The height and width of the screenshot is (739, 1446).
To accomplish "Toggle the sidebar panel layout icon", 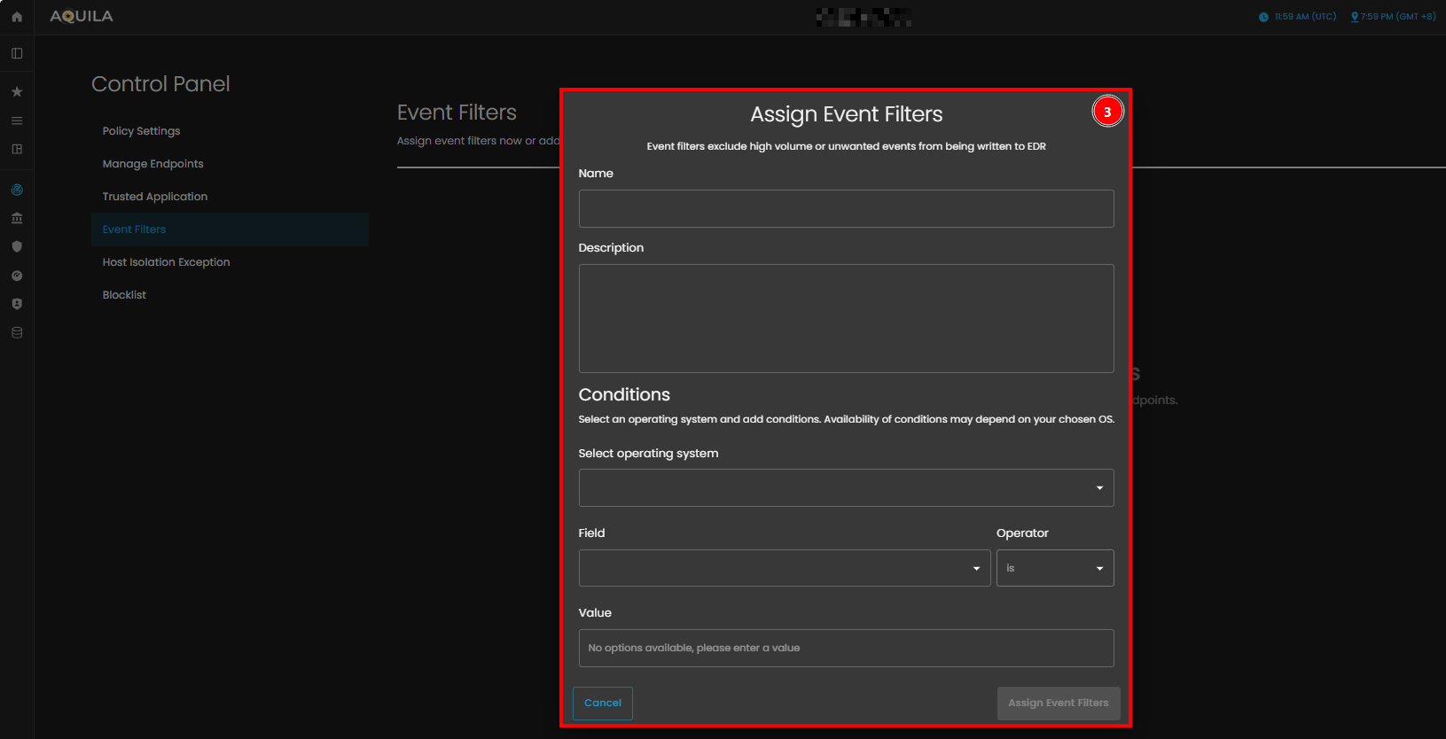I will pyautogui.click(x=17, y=53).
